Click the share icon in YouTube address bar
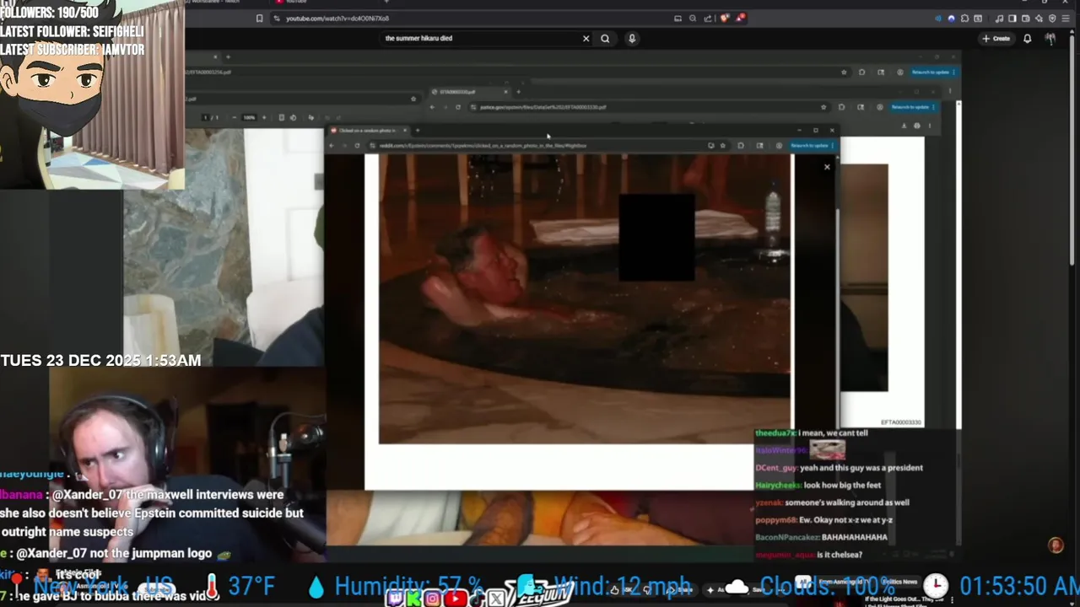 coord(707,18)
